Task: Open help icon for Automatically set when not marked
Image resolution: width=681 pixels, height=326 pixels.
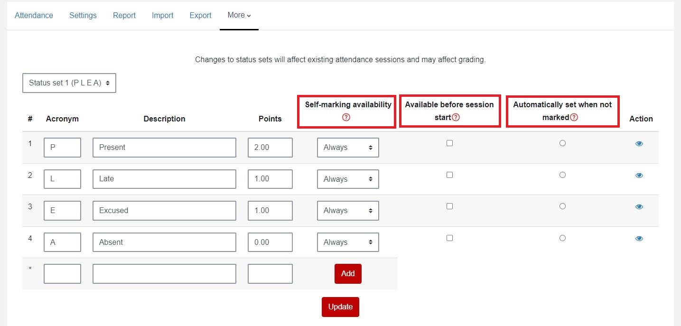Action: coord(574,118)
